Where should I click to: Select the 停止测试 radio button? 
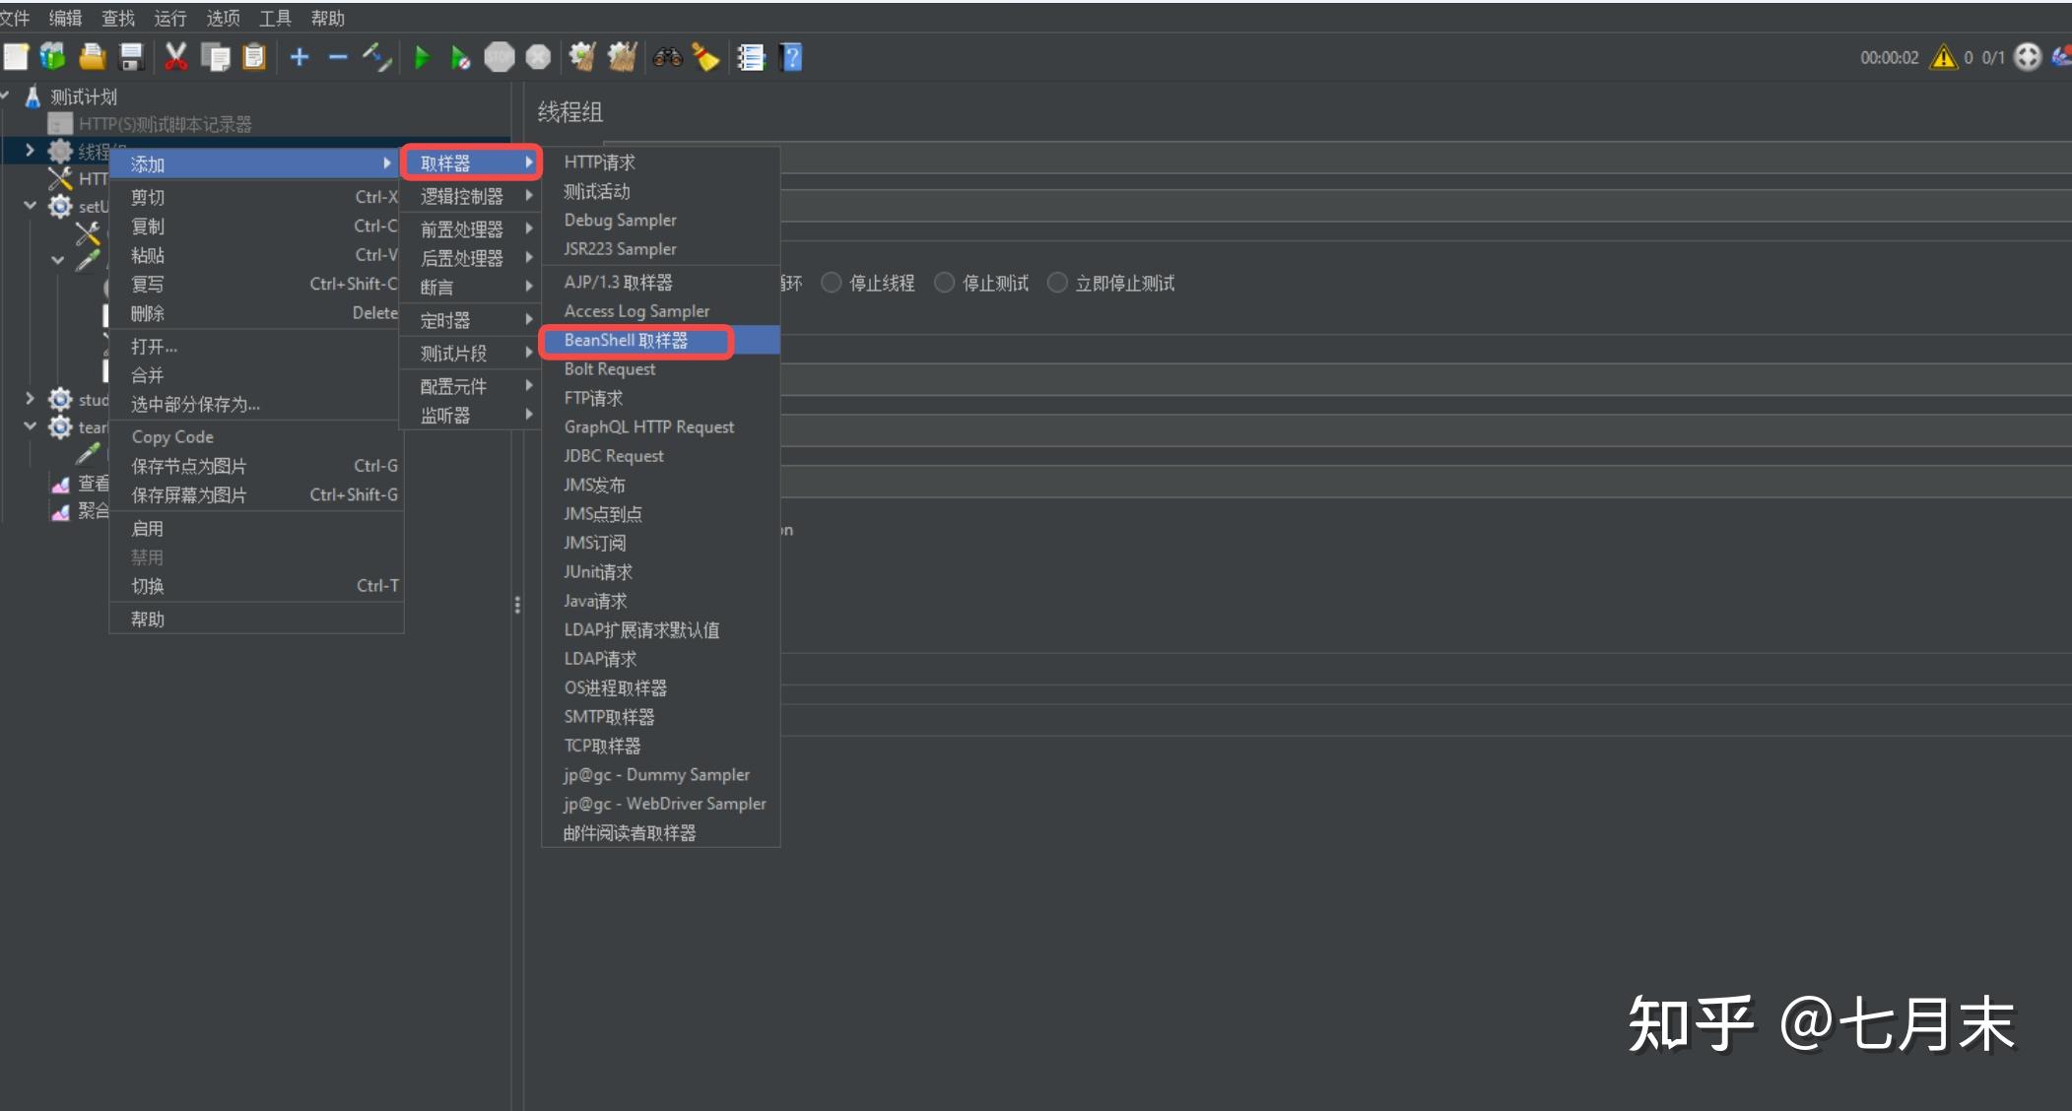[x=944, y=283]
